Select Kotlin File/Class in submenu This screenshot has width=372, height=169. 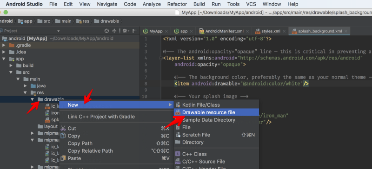point(216,105)
